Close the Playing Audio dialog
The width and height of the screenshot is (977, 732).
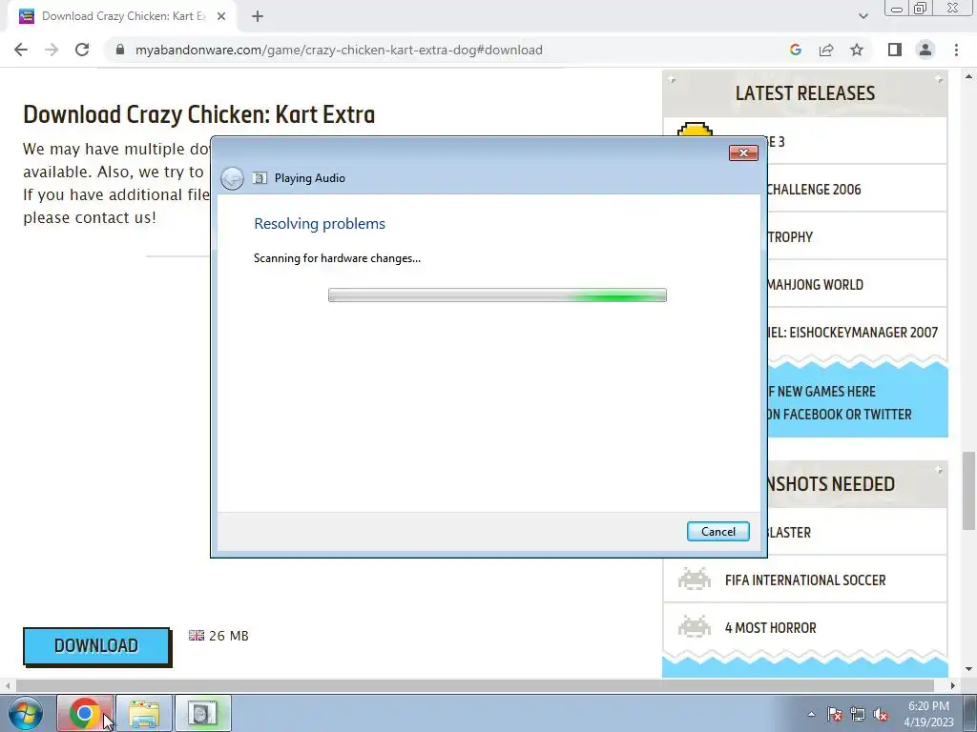pyautogui.click(x=743, y=153)
